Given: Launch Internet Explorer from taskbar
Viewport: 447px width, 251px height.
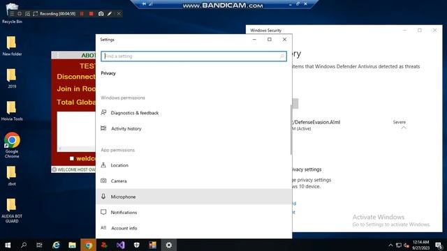Looking at the screenshot, I should (x=56, y=245).
